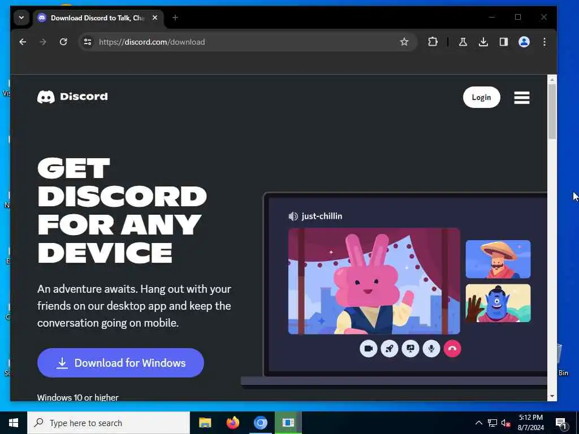Go forward in browser history
579x434 pixels.
click(x=43, y=42)
